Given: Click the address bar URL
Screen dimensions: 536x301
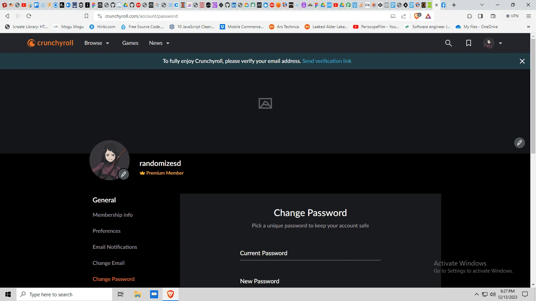Looking at the screenshot, I should [141, 16].
